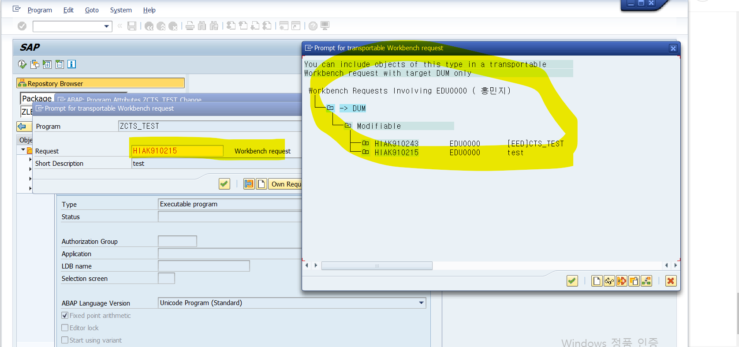Click the double chevron next to the command field
Screen dimensions: 739x347
pos(119,26)
